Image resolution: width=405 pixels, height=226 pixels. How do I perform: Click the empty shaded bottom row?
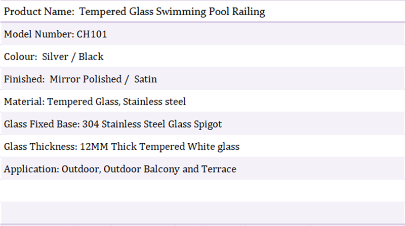tap(202, 212)
